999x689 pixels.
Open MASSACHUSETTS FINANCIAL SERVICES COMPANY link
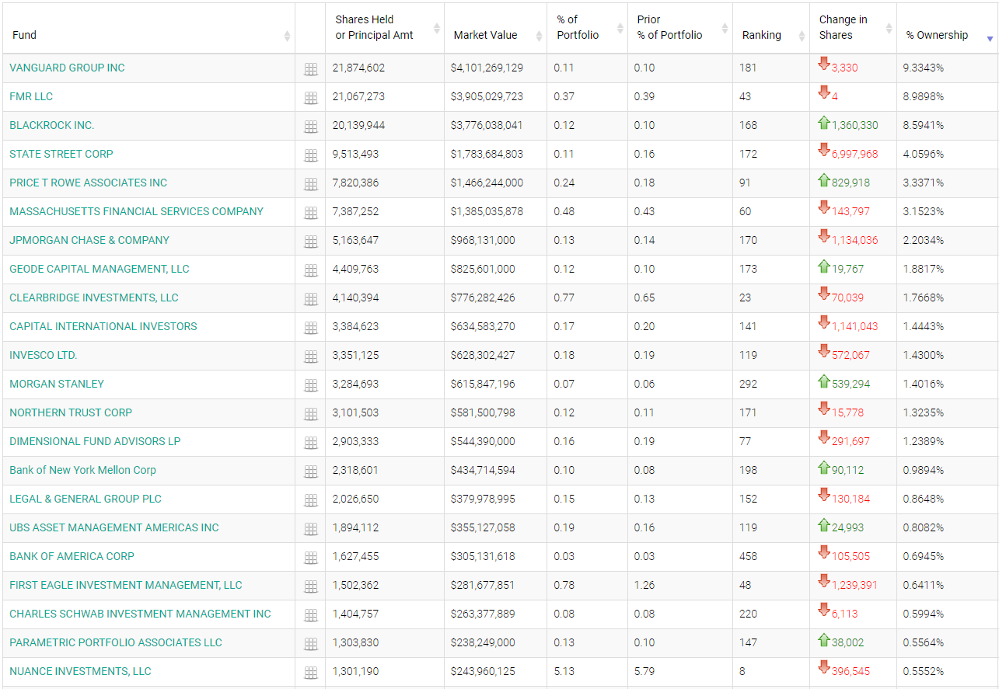click(x=136, y=211)
